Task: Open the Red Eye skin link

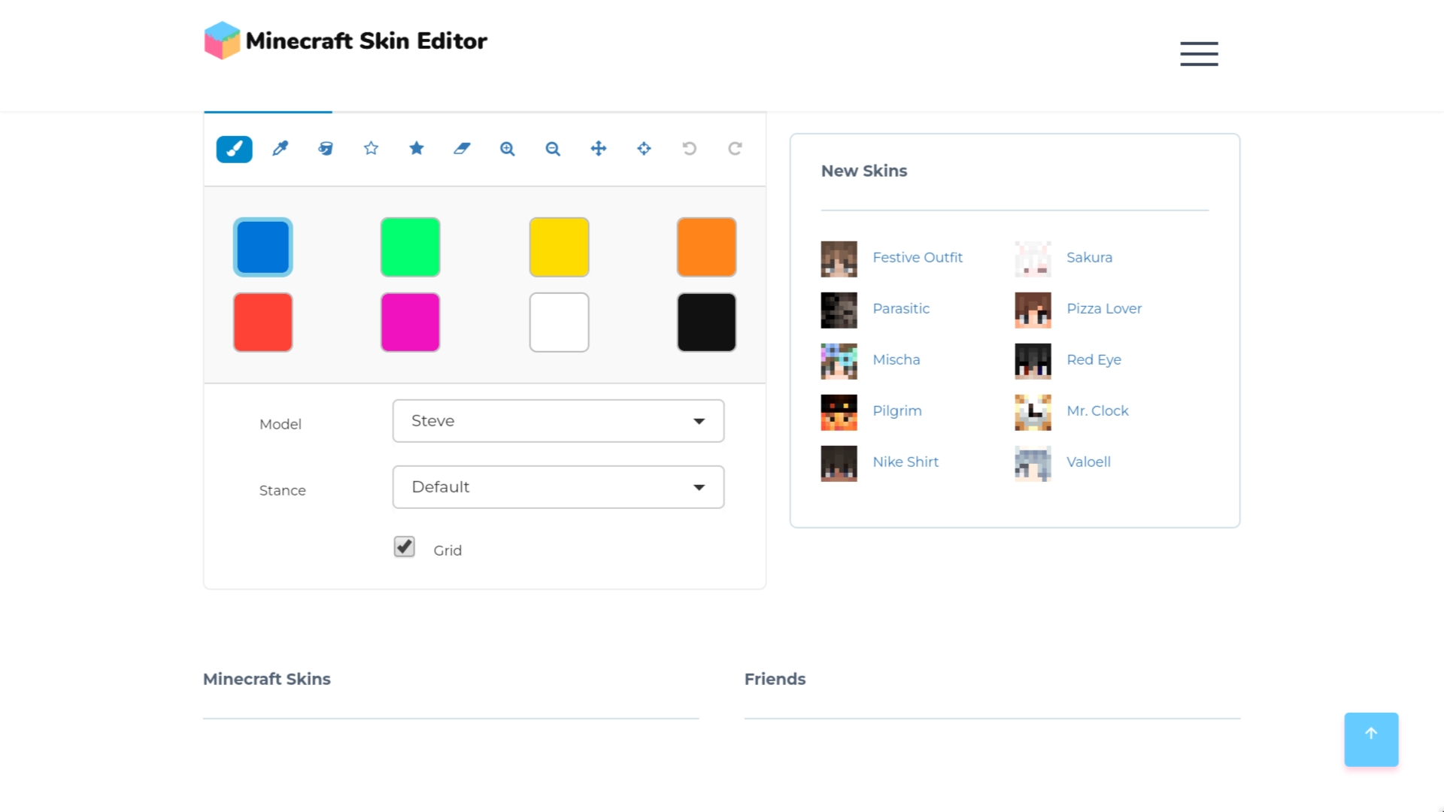Action: click(1094, 360)
